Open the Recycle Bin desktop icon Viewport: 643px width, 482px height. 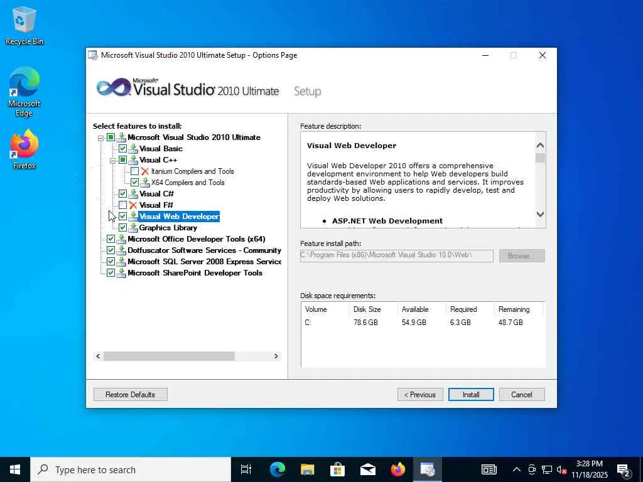click(24, 25)
